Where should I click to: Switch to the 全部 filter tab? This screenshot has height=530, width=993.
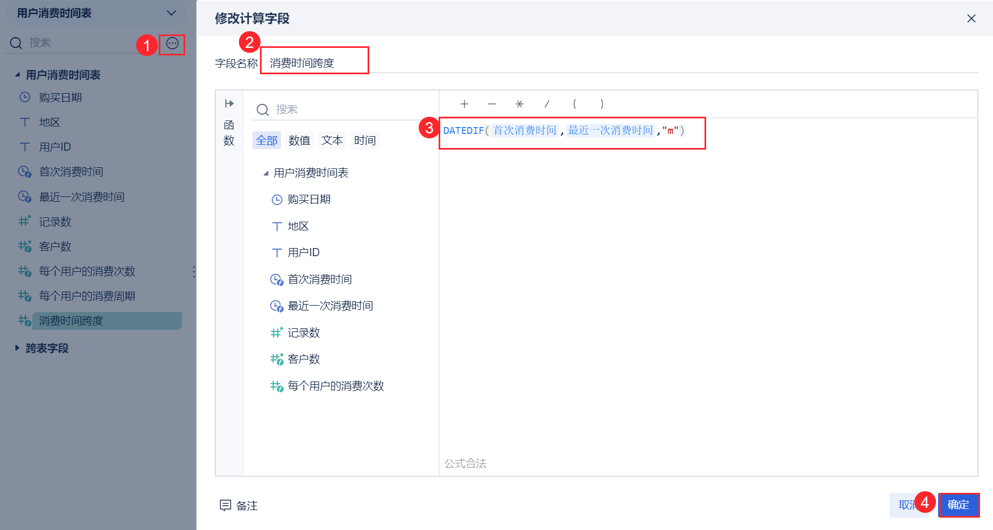(x=267, y=140)
